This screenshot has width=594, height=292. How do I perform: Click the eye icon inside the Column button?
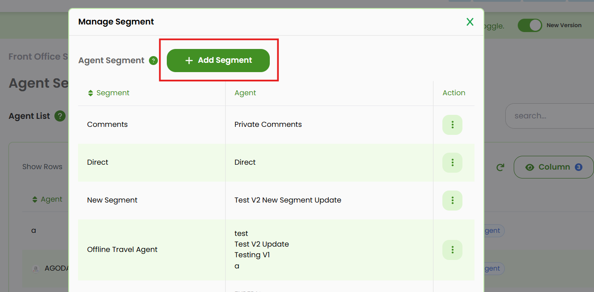tap(530, 167)
